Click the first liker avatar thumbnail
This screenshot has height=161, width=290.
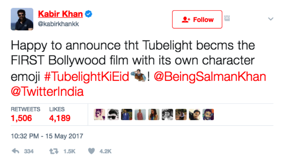pos(99,115)
